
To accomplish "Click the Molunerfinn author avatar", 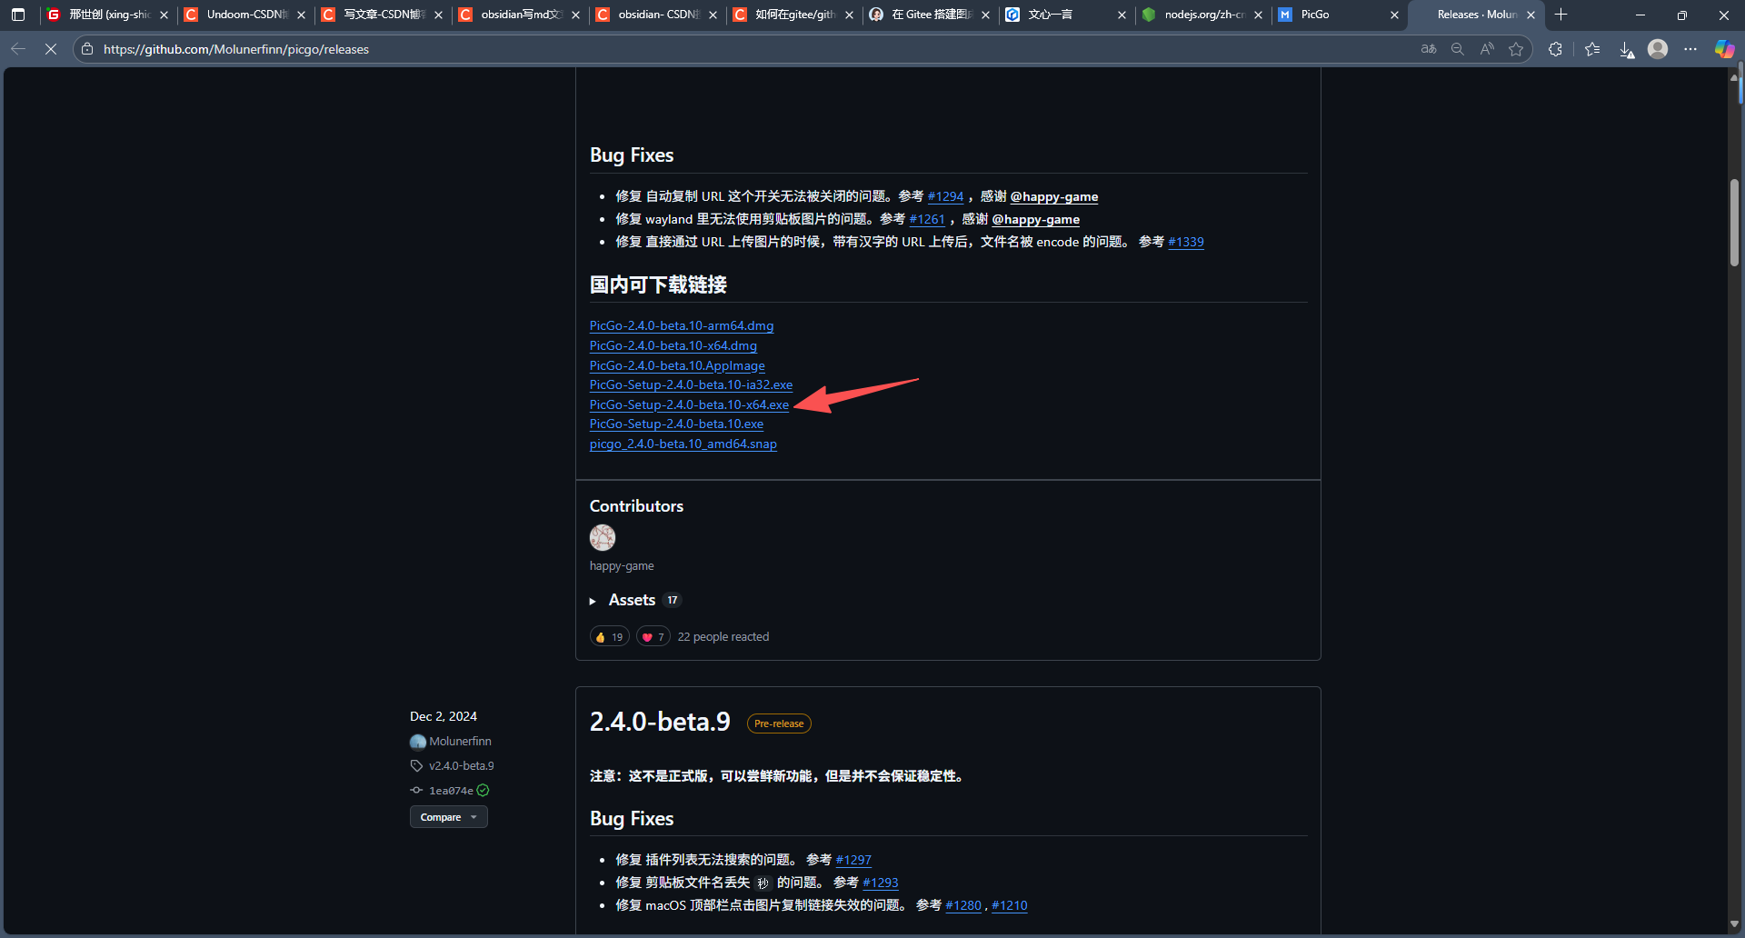I will pos(418,742).
